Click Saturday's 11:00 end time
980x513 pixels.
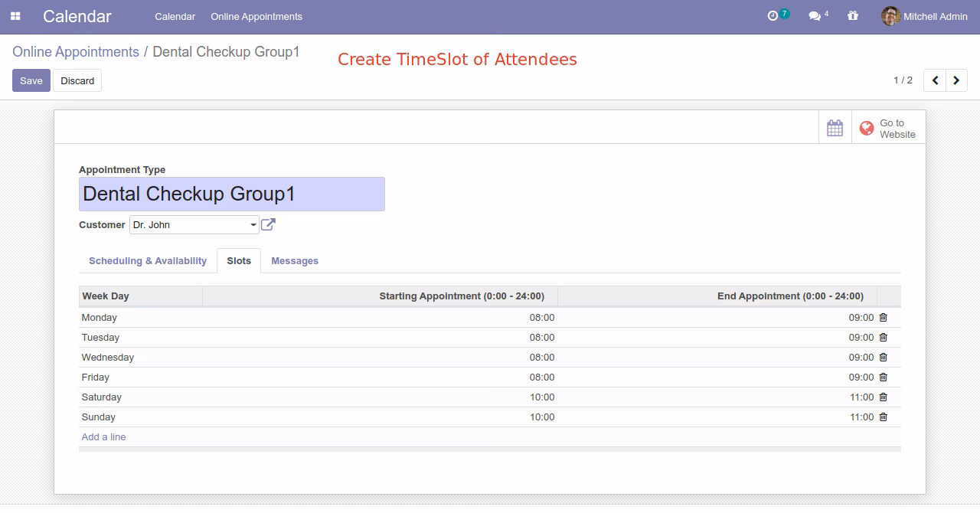[862, 397]
